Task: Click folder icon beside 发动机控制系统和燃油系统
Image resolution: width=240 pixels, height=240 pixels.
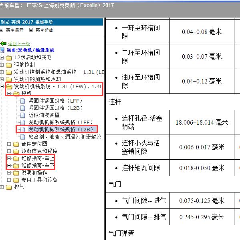Action: pyautogui.click(x=9, y=72)
